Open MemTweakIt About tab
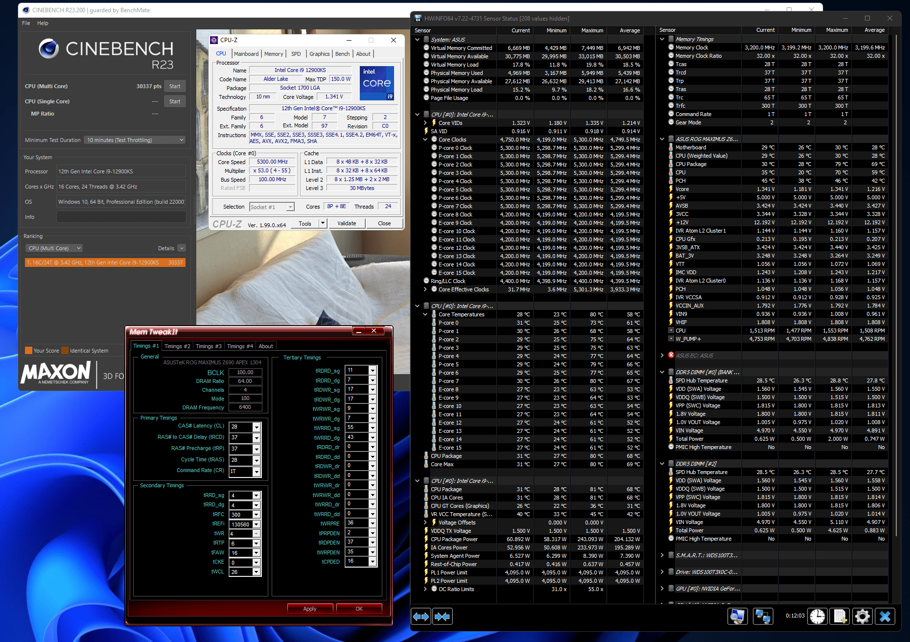This screenshot has width=910, height=642. (266, 346)
